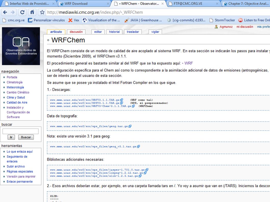Open the libpng-1.2.12.tar.gz library link
Screen dimensions: 270x202
tap(98, 173)
